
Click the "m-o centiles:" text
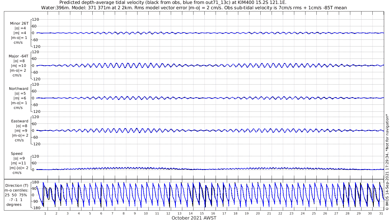point(17,190)
